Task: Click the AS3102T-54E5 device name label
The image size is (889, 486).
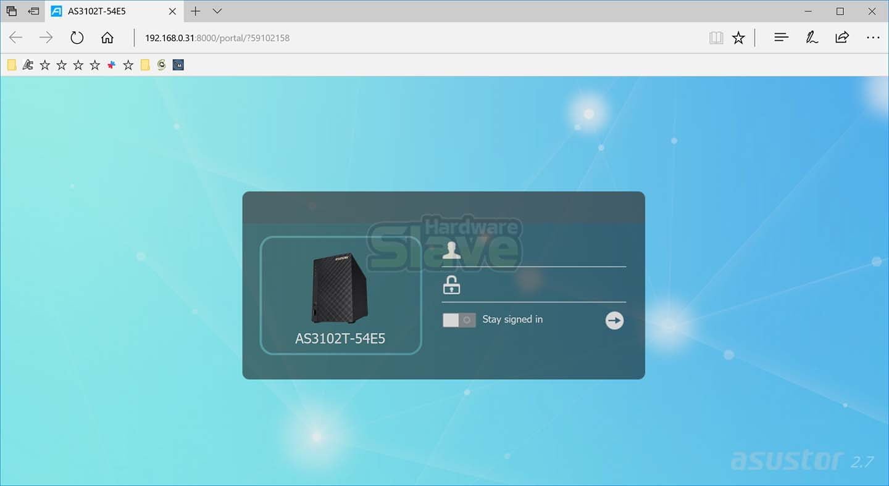Action: [x=340, y=338]
